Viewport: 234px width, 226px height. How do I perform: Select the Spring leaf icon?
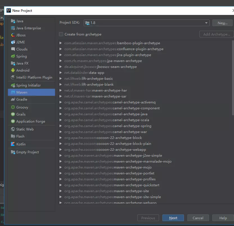coord(13,56)
